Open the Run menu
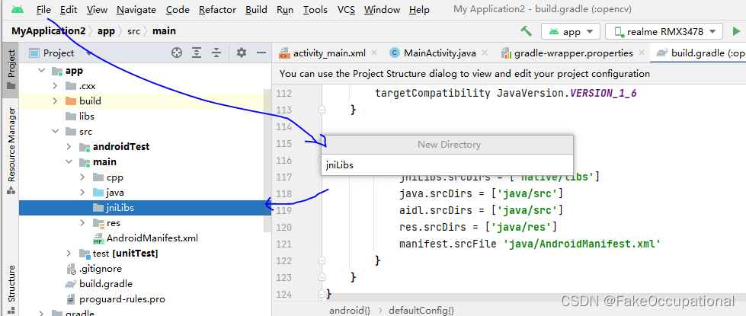The width and height of the screenshot is (746, 316). coord(284,9)
